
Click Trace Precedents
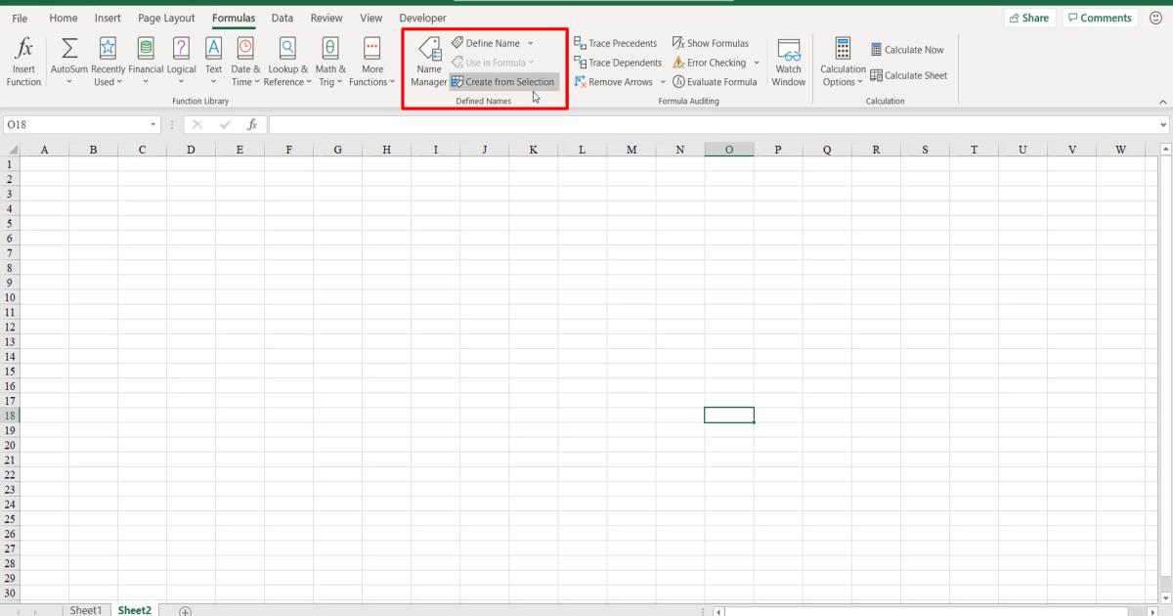click(x=615, y=42)
